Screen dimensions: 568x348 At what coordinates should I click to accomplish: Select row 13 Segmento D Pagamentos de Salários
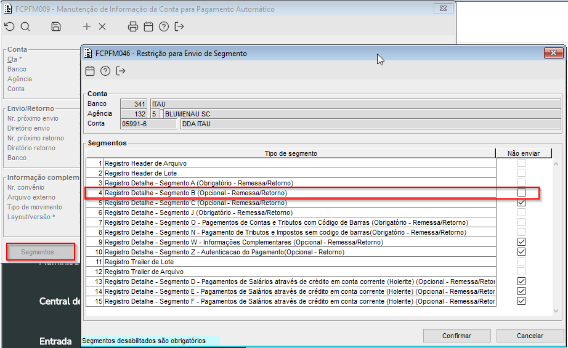point(291,281)
